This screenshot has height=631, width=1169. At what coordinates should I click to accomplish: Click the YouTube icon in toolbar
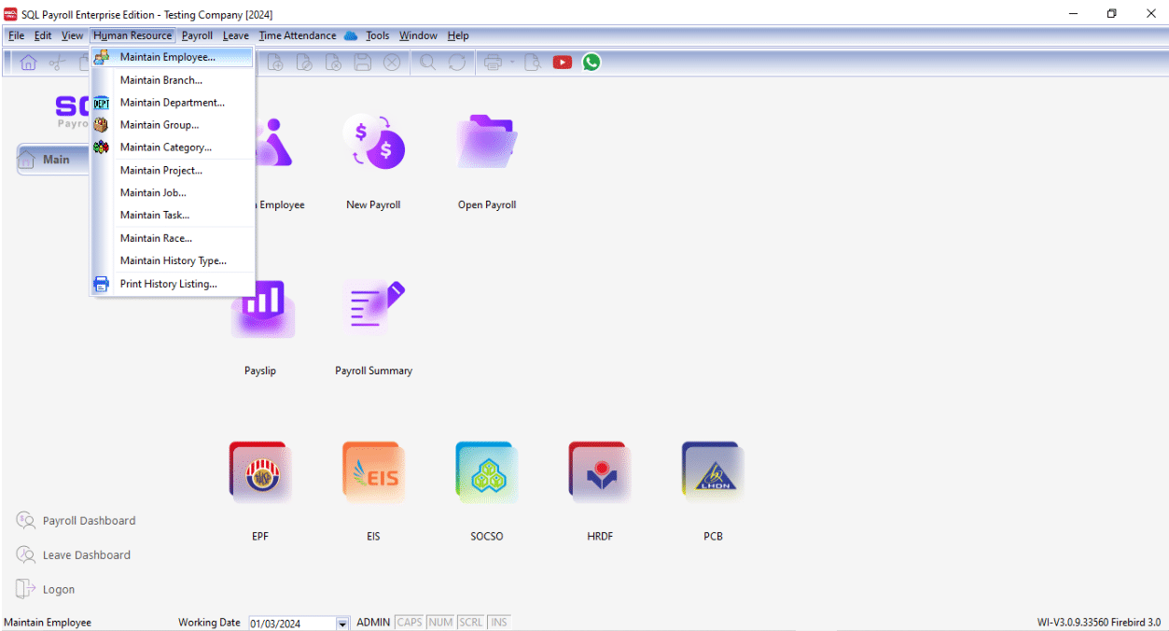[x=562, y=63]
